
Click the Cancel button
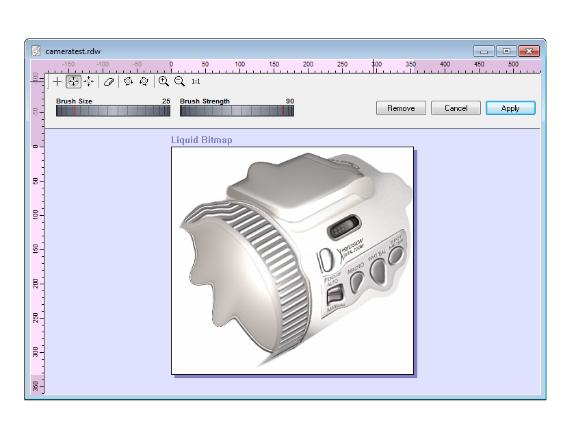point(456,108)
